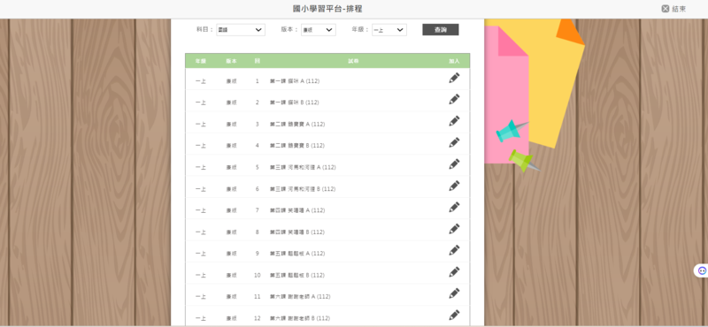Add round 1 paper with its pencil icon
The height and width of the screenshot is (327, 708).
[x=454, y=78]
